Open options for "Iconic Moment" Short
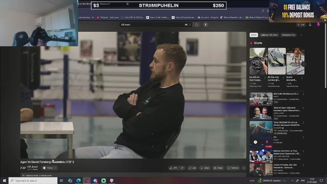Image resolution: width=327 pixels, height=184 pixels. point(302,78)
